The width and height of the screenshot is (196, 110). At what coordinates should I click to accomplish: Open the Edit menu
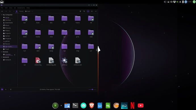[x=6, y=8]
